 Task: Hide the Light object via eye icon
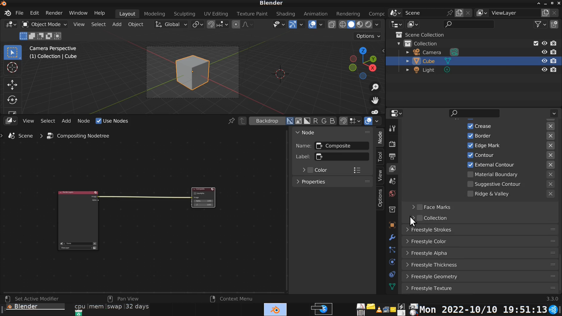[544, 70]
